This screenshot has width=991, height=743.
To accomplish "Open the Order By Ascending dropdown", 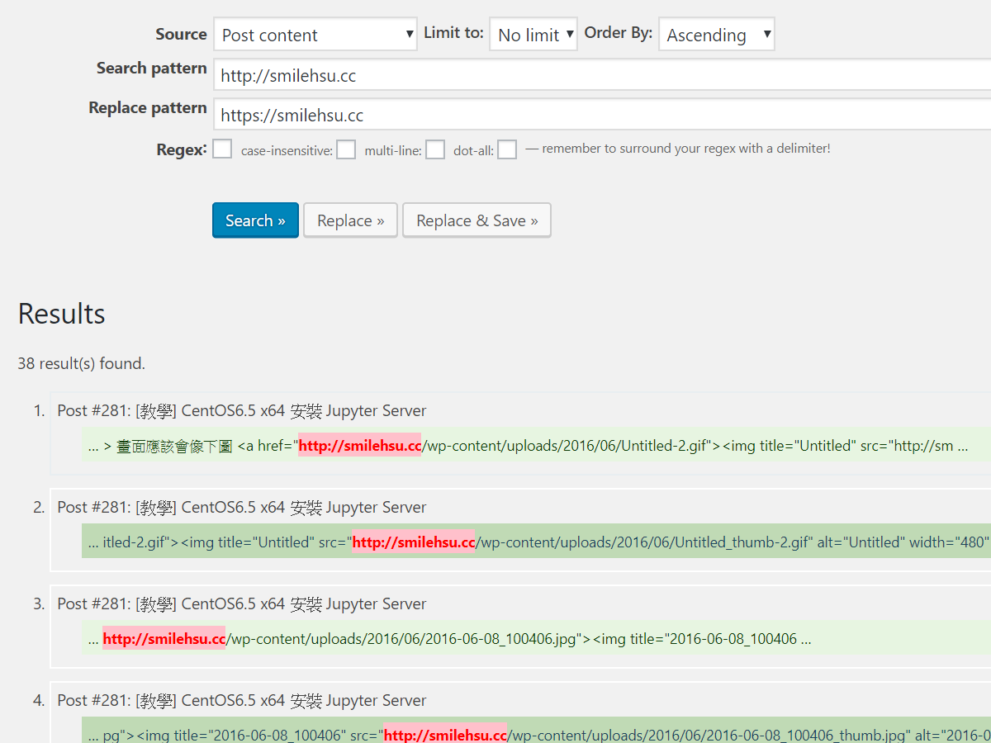I will tap(716, 35).
